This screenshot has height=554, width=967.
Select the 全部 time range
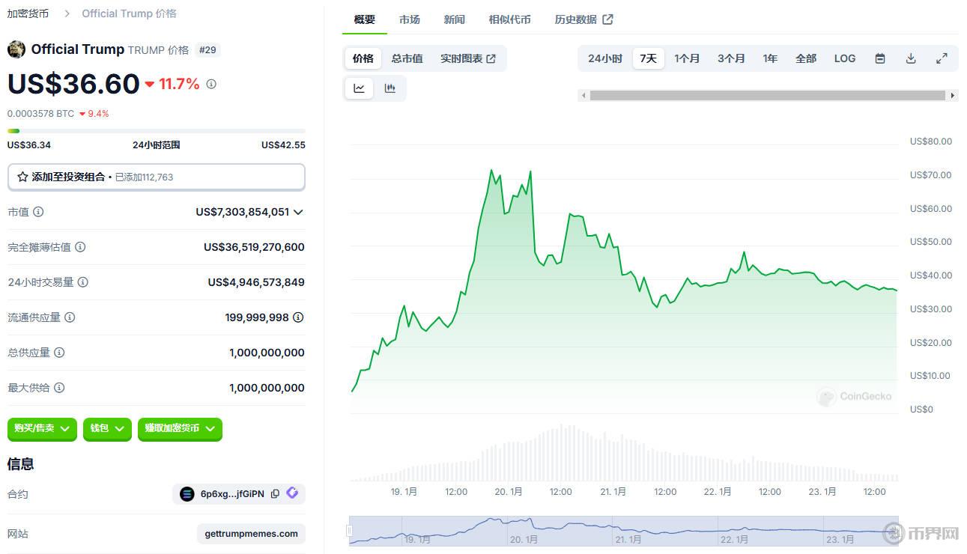(x=806, y=58)
